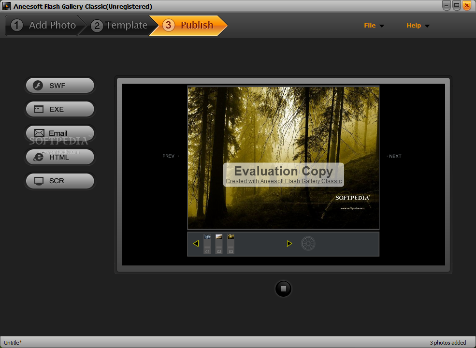Publish gallery as SWF file
476x348 pixels.
pyautogui.click(x=60, y=86)
